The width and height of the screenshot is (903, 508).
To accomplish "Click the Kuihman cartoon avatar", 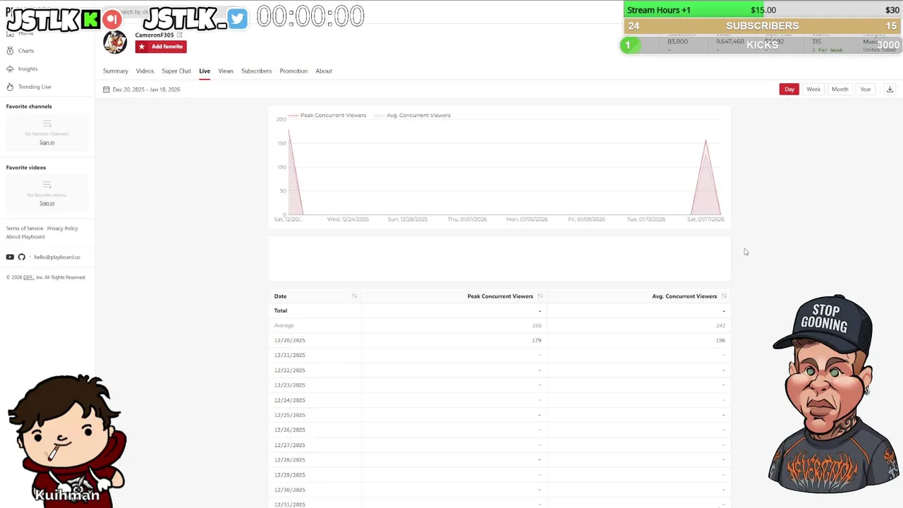I will (x=67, y=440).
